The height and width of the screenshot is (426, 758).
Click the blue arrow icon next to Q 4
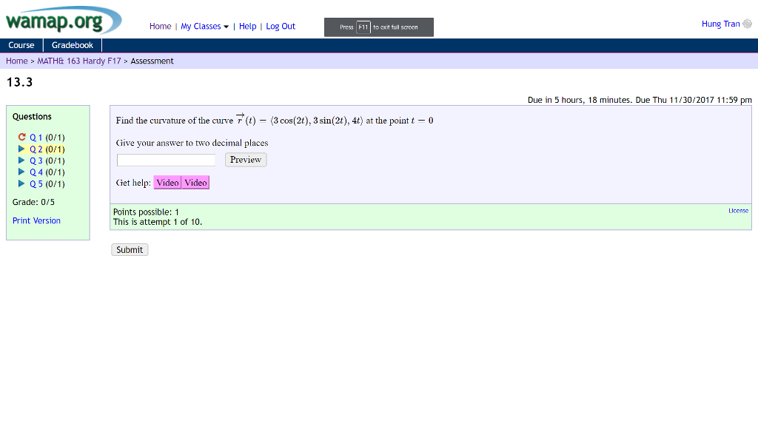[23, 172]
